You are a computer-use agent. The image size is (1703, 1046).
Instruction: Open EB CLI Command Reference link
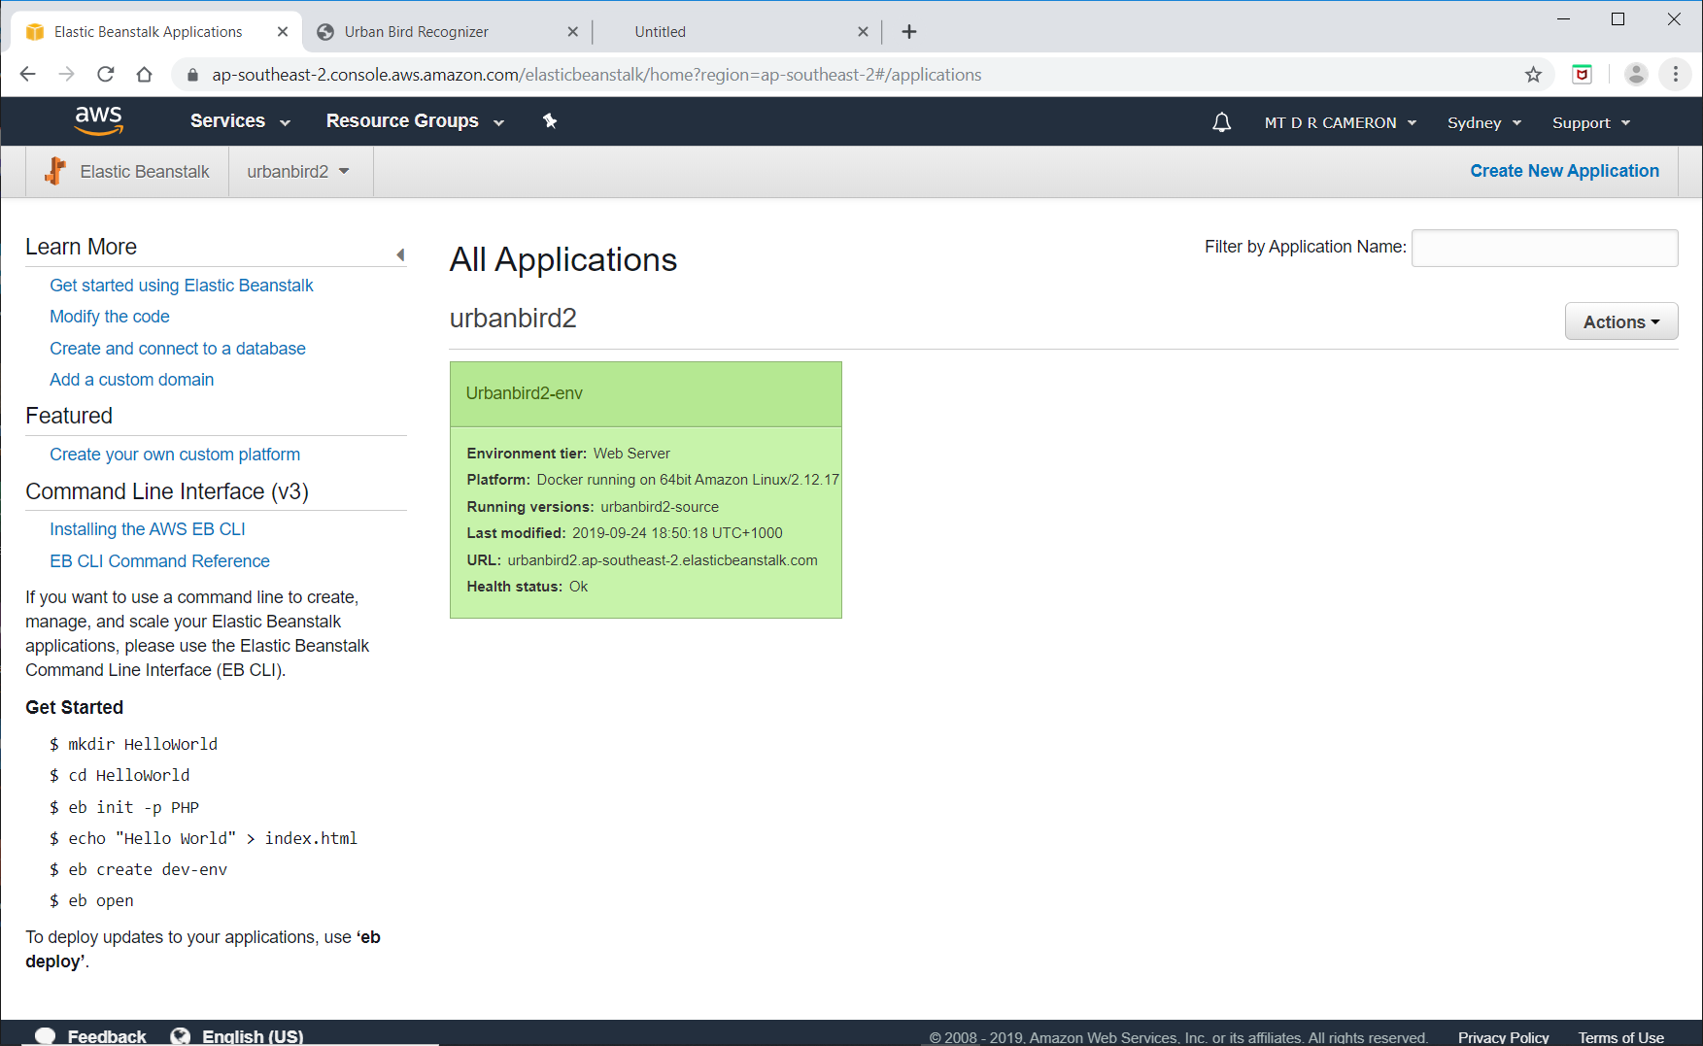159,561
